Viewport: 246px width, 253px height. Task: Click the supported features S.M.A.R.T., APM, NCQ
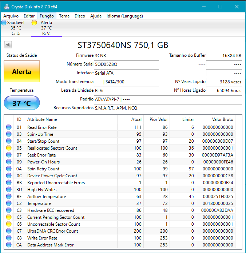click(168, 108)
